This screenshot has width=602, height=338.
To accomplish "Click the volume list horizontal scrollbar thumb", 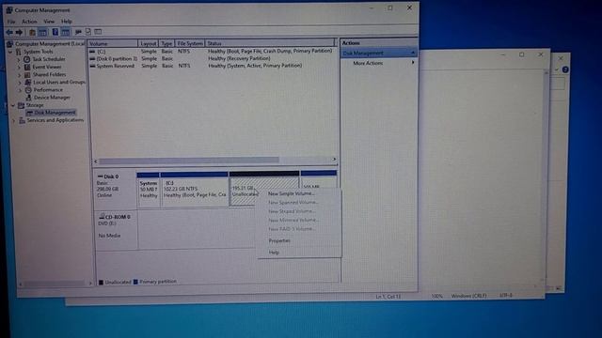I will (188, 161).
